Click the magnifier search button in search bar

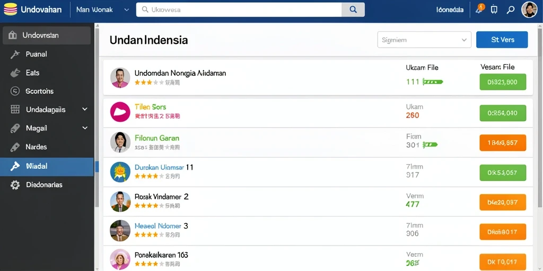coord(353,10)
